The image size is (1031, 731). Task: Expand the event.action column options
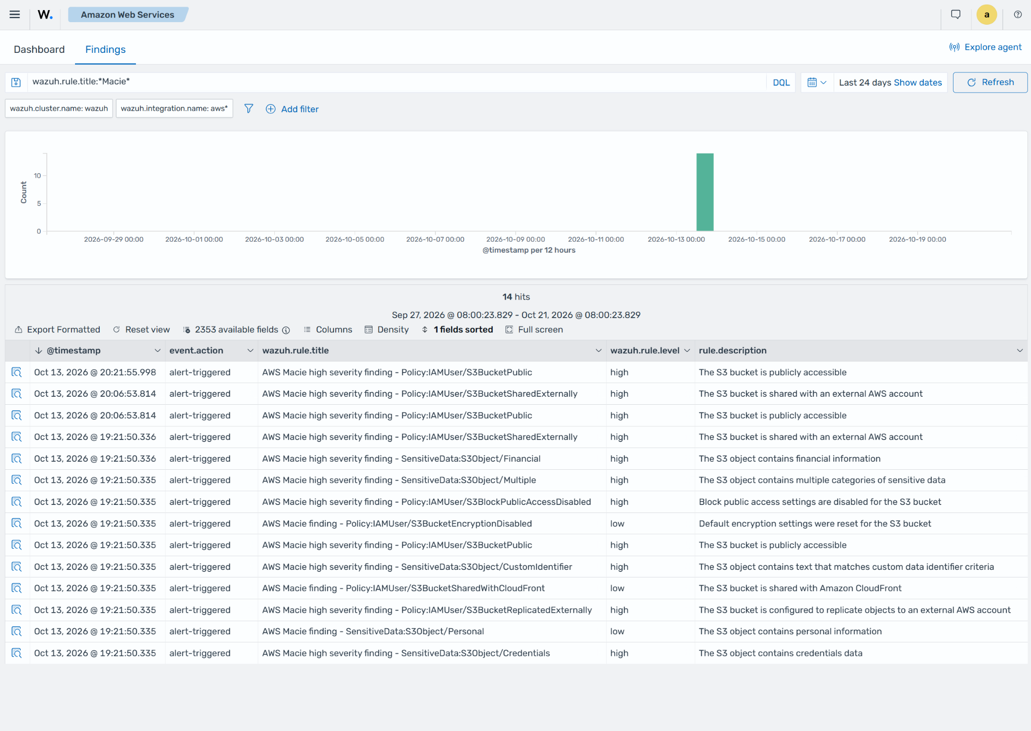[x=250, y=351]
